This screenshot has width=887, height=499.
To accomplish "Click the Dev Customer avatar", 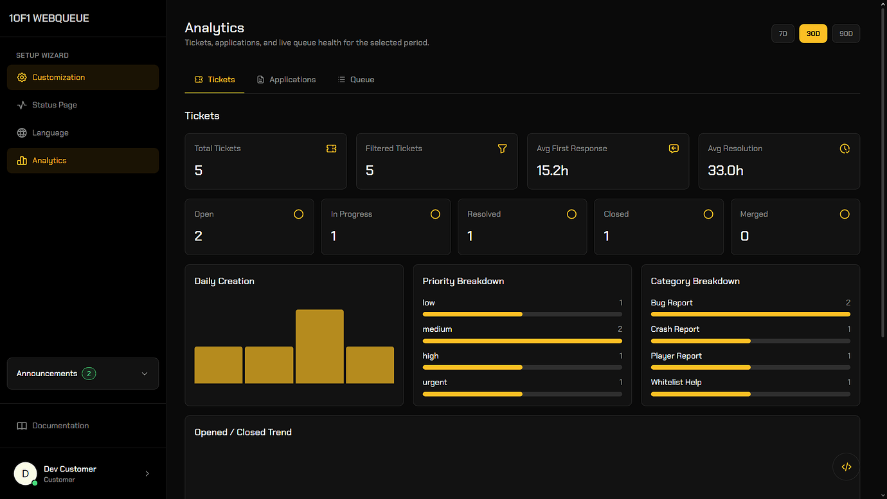I will (x=25, y=474).
